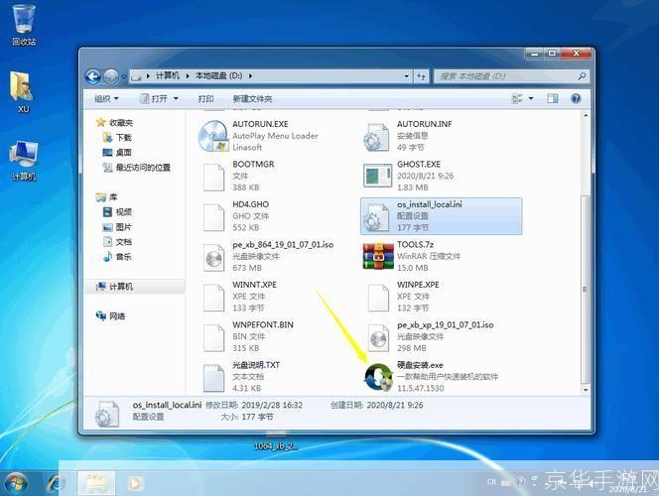659x496 pixels.
Task: Select the os_install_local.ini file icon
Action: coord(375,216)
